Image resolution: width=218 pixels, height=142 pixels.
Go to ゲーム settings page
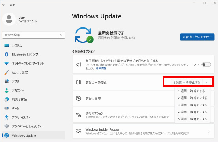tap(34, 108)
